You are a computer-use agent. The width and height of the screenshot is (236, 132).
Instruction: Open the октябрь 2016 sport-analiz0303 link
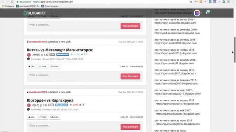point(176,43)
